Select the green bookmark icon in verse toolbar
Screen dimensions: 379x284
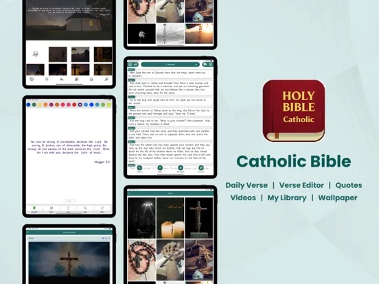pyautogui.click(x=34, y=208)
